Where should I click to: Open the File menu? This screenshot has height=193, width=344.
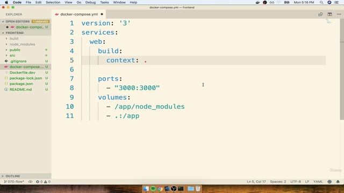pyautogui.click(x=28, y=2)
